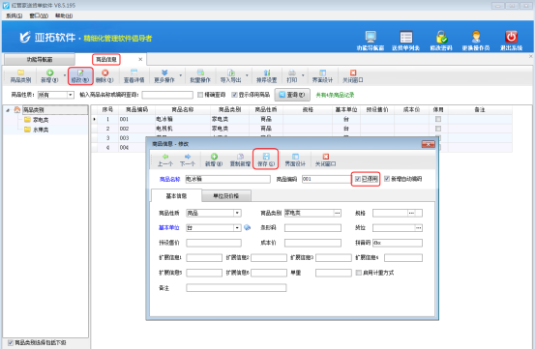Click the 查询 search button
Image resolution: width=535 pixels, height=349 pixels.
coord(292,95)
